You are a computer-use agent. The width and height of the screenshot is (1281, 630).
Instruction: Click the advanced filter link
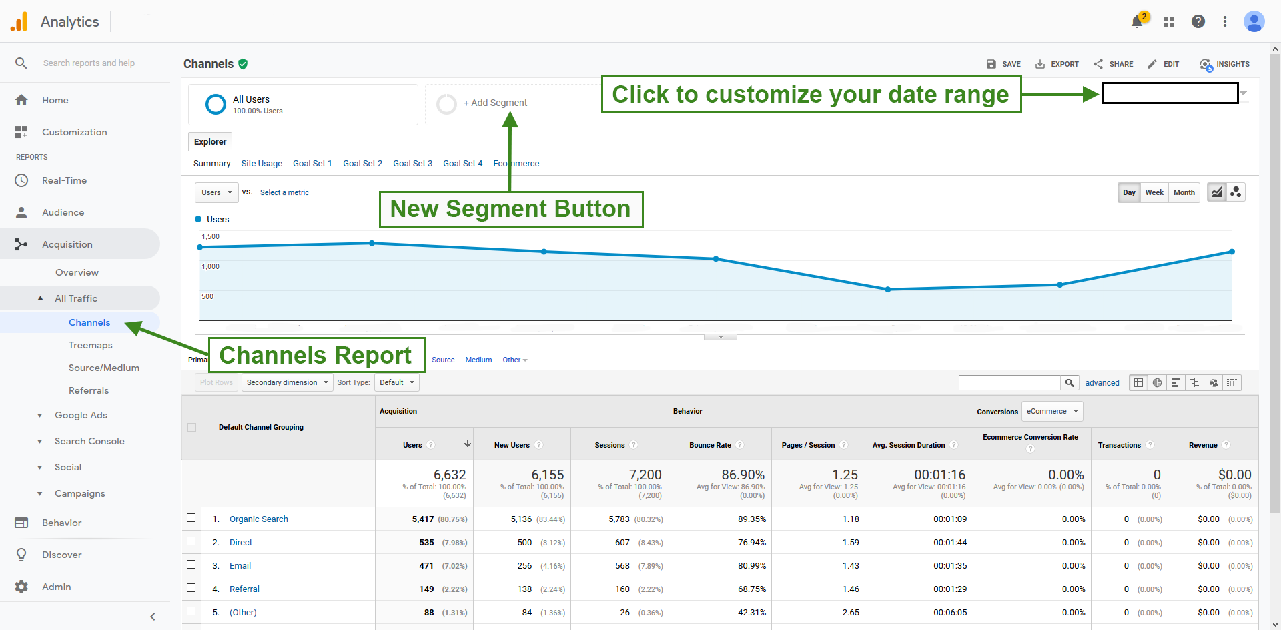1102,382
